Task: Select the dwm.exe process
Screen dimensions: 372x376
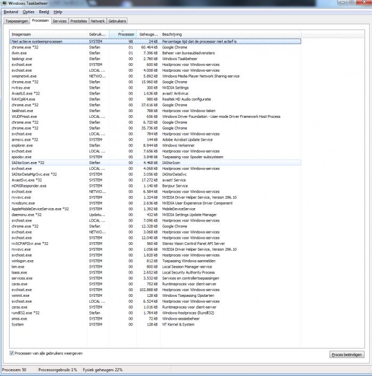Action: pyautogui.click(x=156, y=53)
